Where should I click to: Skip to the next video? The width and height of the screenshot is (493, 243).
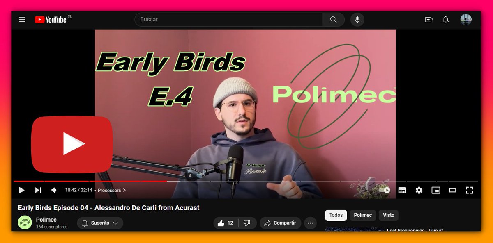click(x=38, y=190)
